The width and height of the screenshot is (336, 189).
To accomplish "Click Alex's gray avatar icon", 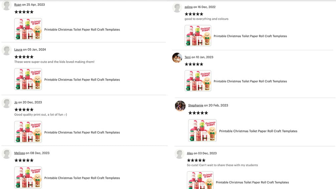I will tap(179, 154).
